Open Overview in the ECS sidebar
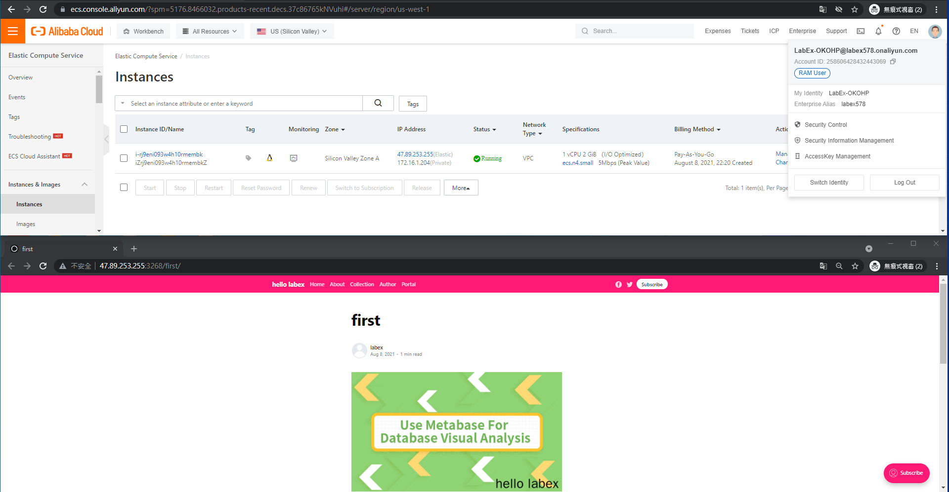 click(21, 77)
